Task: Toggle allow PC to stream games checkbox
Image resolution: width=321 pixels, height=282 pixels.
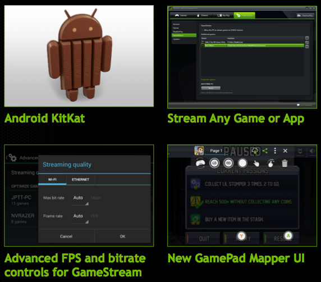Action: click(x=203, y=30)
